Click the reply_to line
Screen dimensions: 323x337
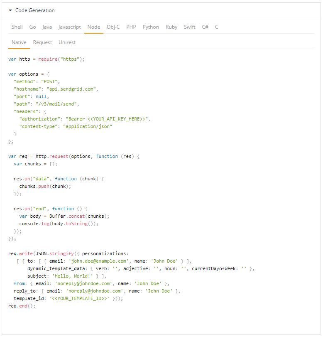[x=97, y=291]
